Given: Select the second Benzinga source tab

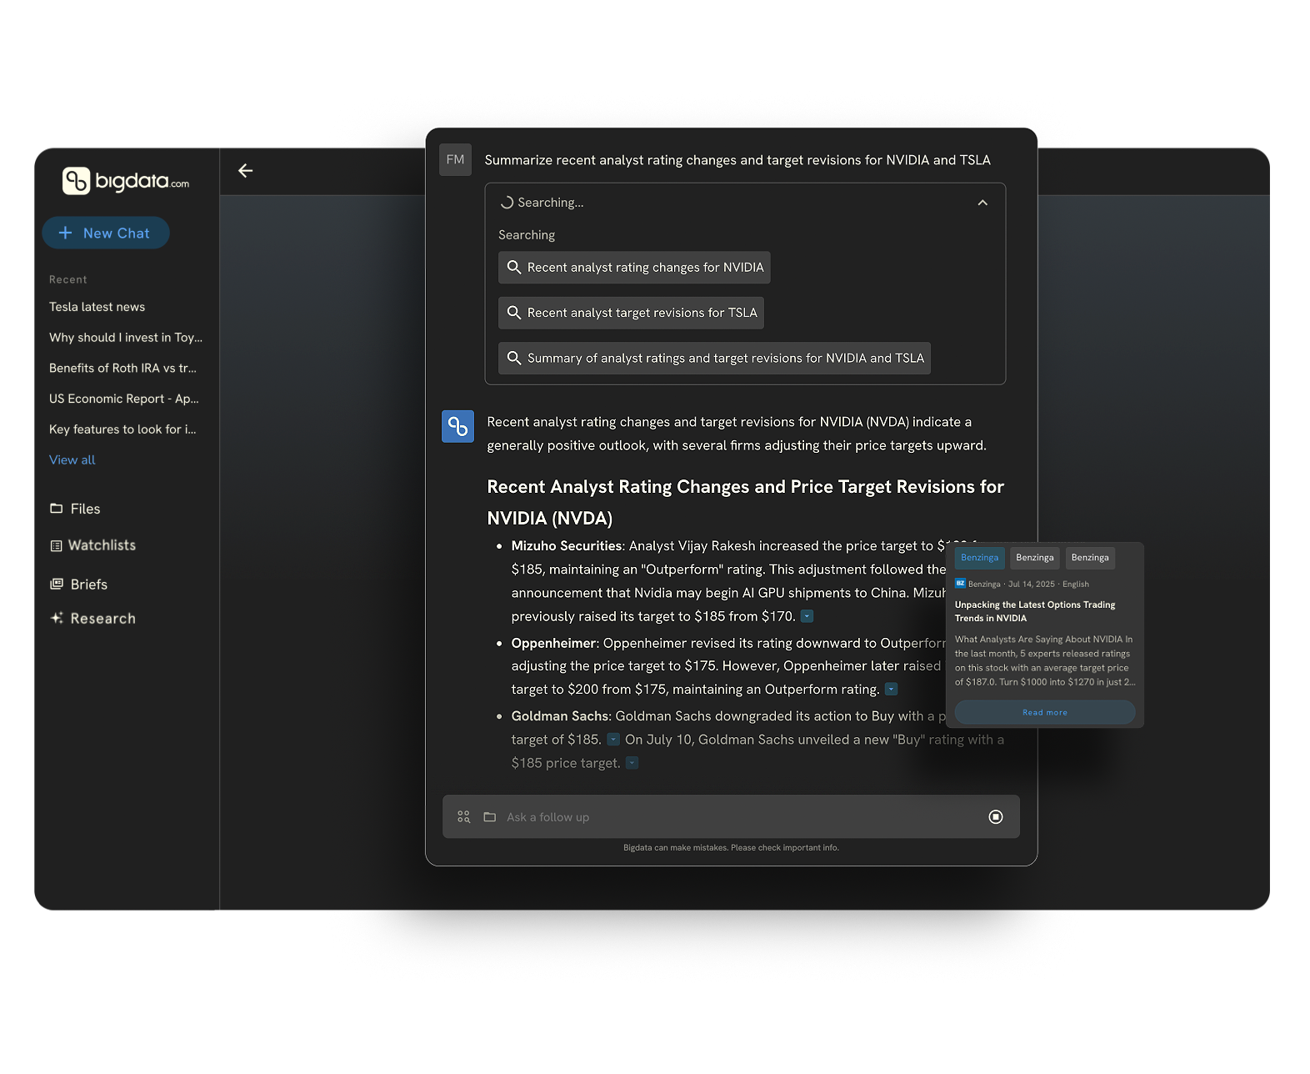Looking at the screenshot, I should tap(1034, 558).
